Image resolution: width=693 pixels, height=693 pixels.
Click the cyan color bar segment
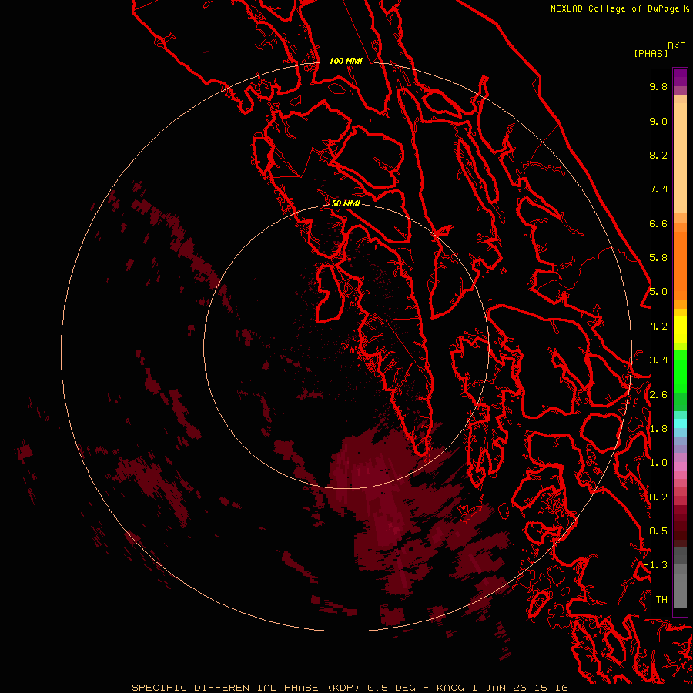(680, 423)
